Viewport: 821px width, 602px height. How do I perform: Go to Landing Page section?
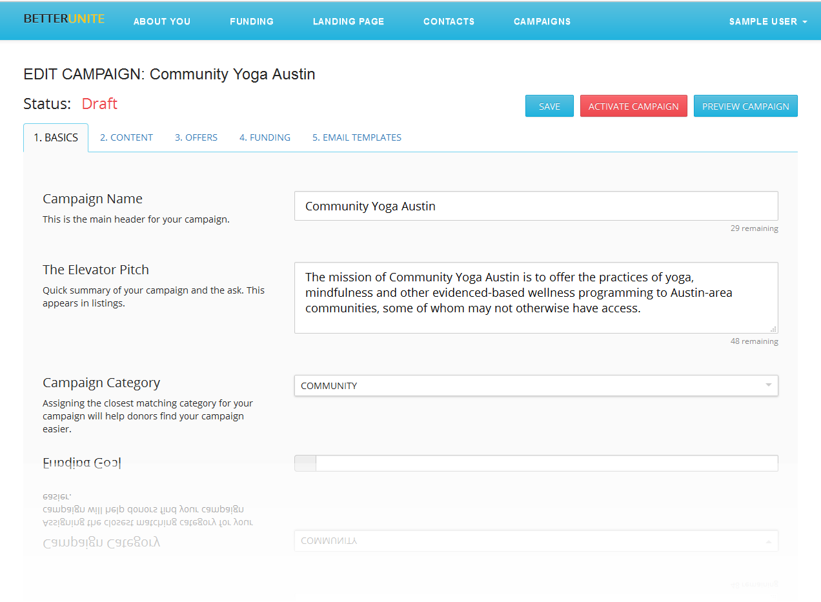click(x=349, y=21)
